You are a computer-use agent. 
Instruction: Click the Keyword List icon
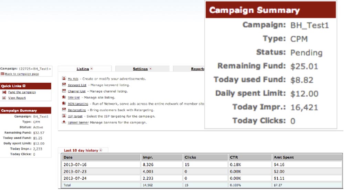coord(64,85)
